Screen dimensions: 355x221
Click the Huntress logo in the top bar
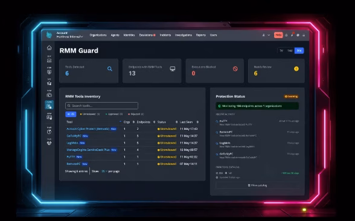pyautogui.click(x=49, y=35)
